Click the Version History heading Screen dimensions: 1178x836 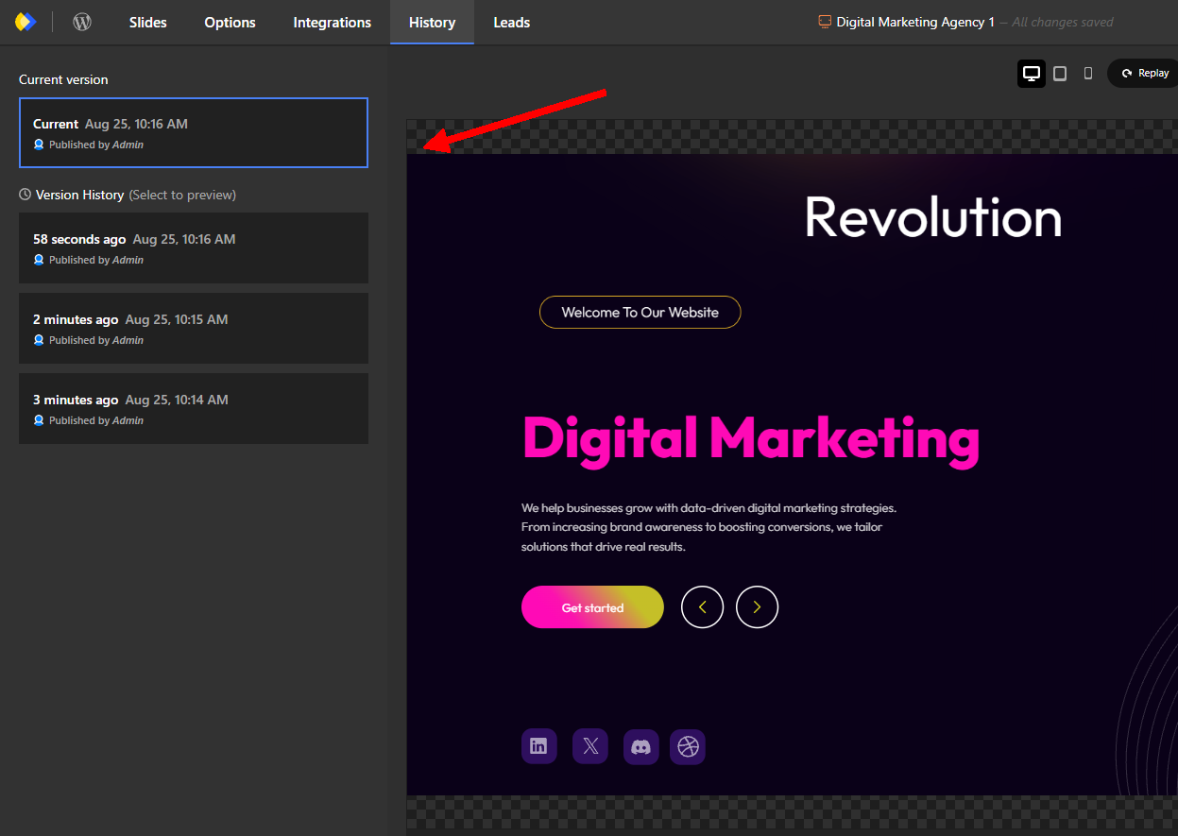click(79, 195)
